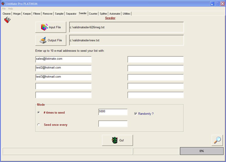Switch to the Merger tab

(17, 14)
